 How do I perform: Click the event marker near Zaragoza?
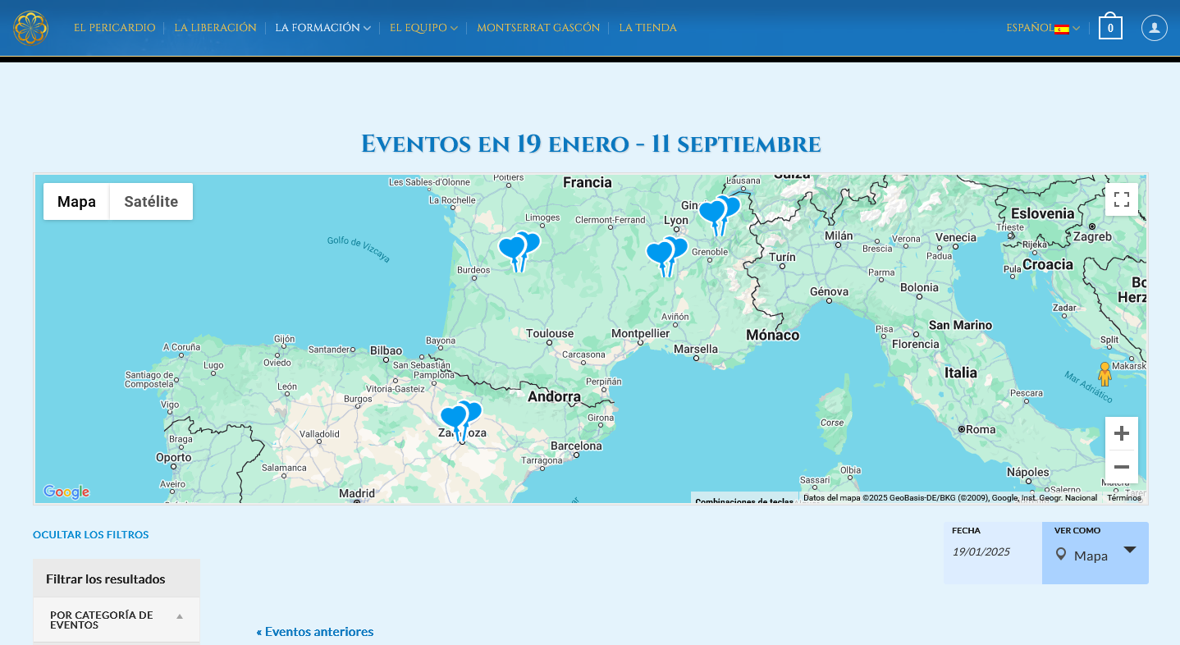pos(453,419)
